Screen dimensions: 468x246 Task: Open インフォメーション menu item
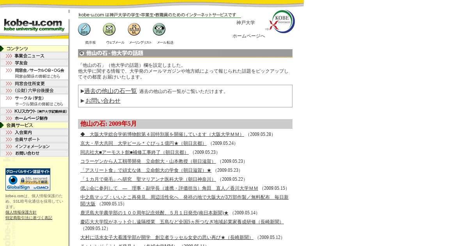pos(34,146)
